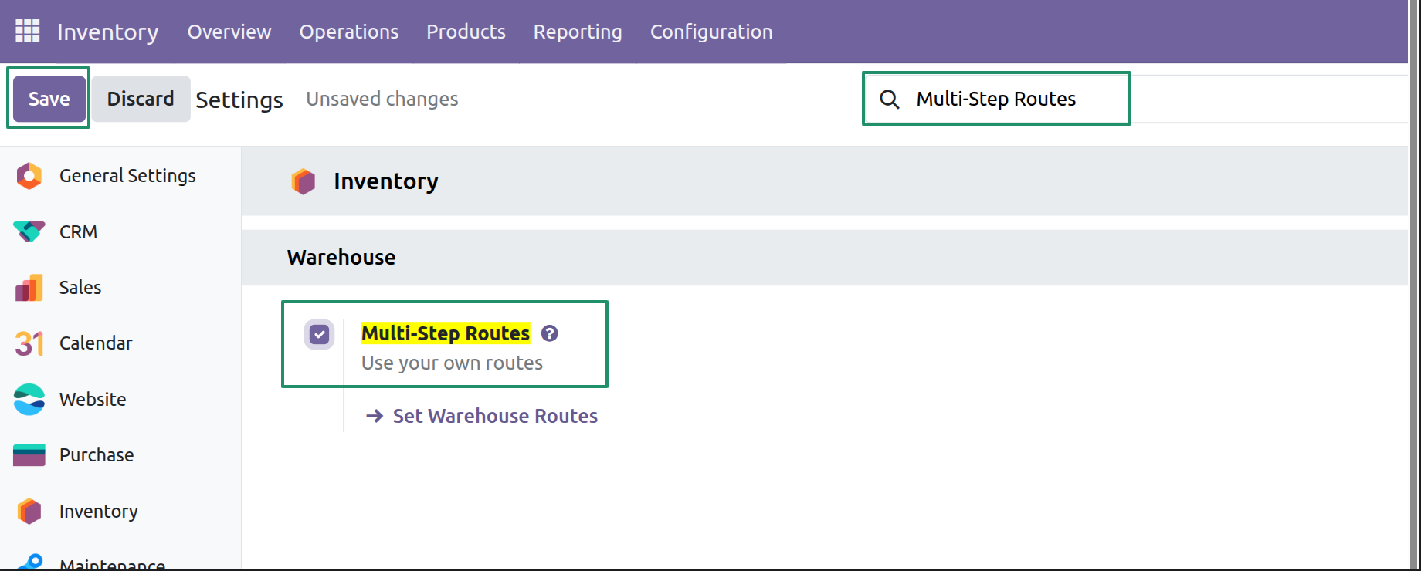This screenshot has height=571, width=1421.
Task: Click the 'Use your own routes' description
Action: point(452,363)
